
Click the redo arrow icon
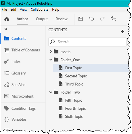point(102,19)
